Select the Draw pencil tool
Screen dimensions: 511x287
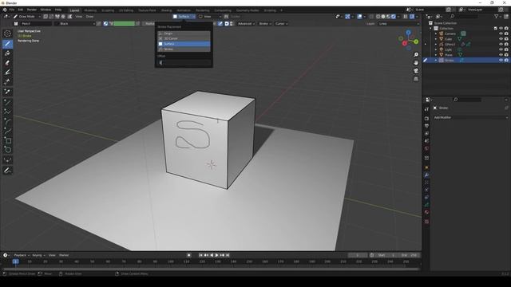(7, 44)
